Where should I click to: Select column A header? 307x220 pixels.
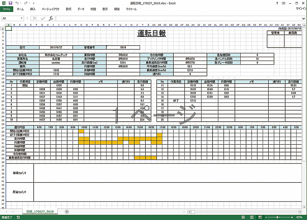[x=8, y=25]
